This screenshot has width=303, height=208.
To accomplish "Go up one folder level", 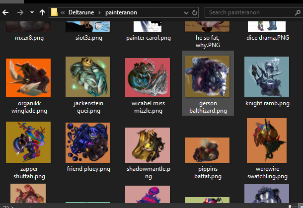I will pos(42,12).
